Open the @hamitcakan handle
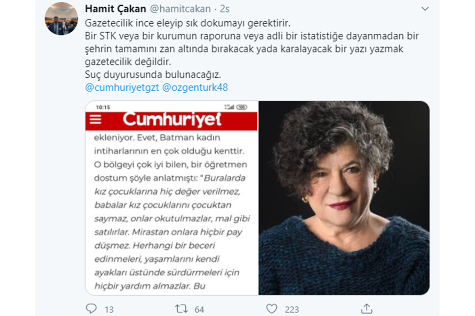Viewport: 475px width, 316px height. (x=180, y=9)
